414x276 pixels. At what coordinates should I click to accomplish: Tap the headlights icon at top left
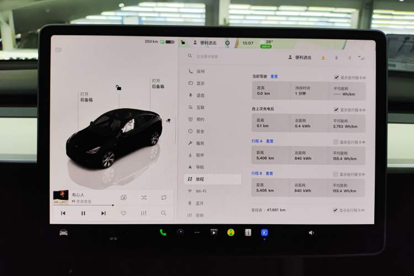click(x=59, y=50)
